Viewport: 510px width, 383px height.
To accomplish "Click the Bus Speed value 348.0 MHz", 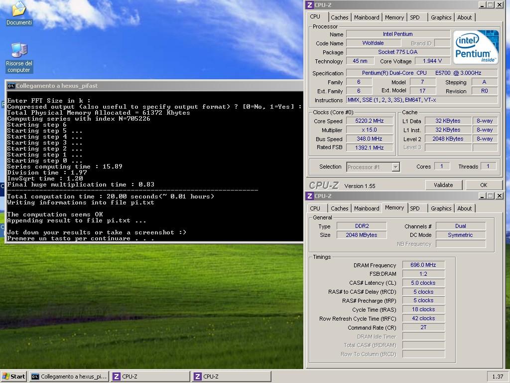I will point(369,139).
